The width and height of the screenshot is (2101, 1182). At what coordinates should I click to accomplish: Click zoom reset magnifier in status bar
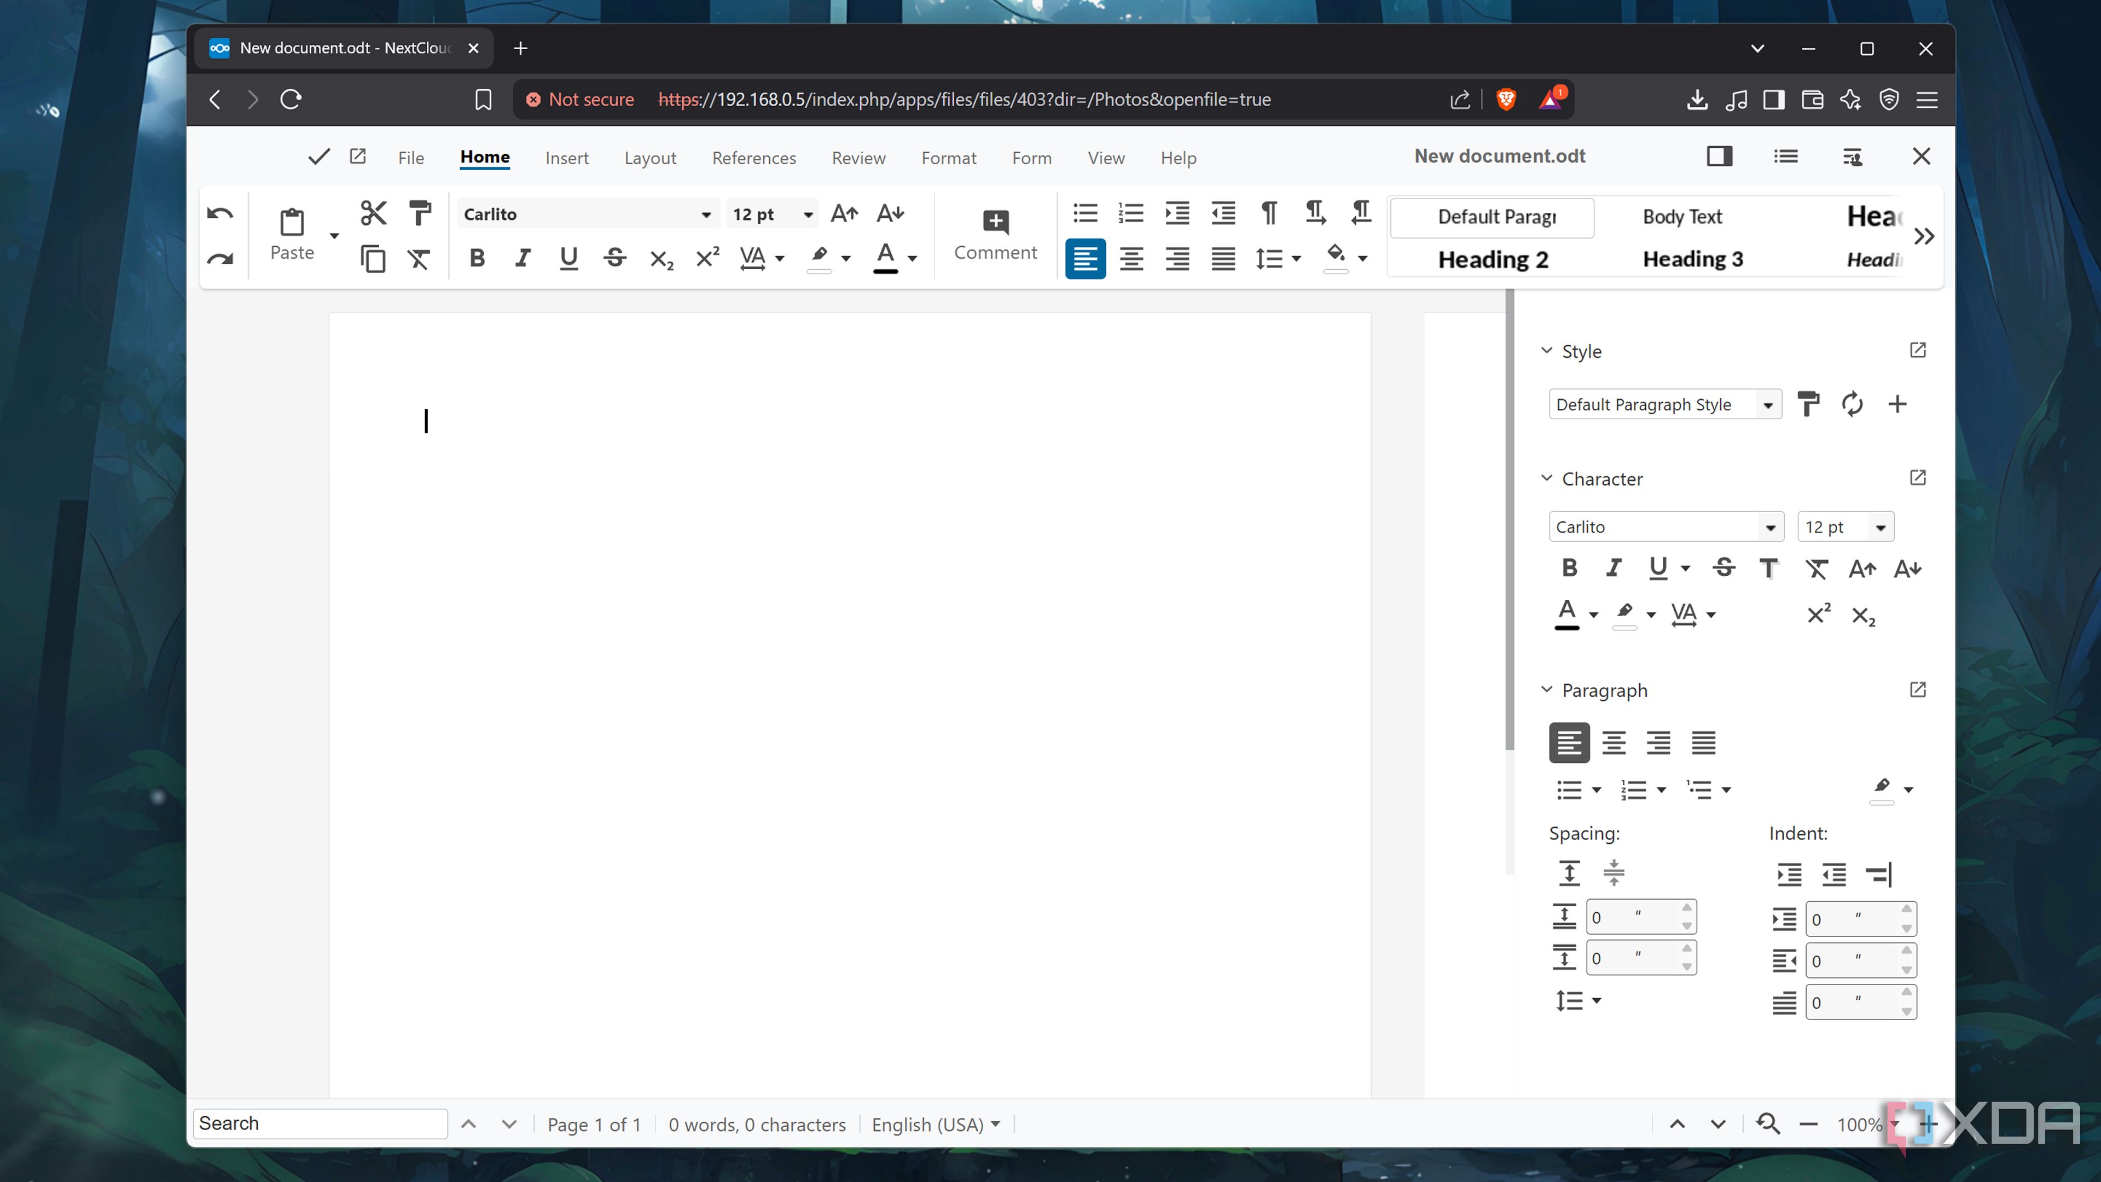1767,1123
